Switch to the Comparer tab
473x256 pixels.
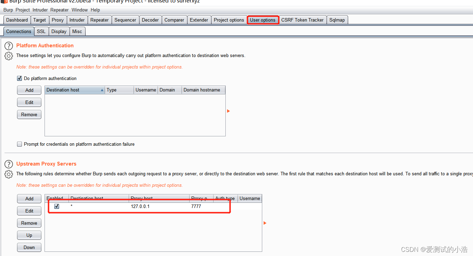click(174, 20)
